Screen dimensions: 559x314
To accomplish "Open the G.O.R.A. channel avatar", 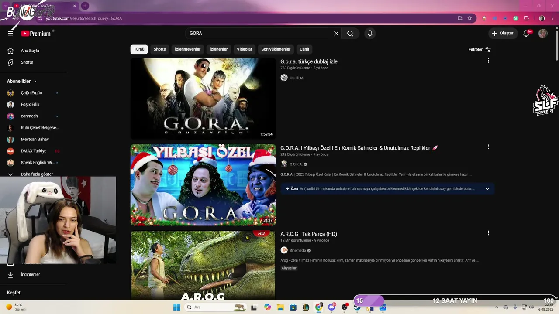I will coord(284,164).
